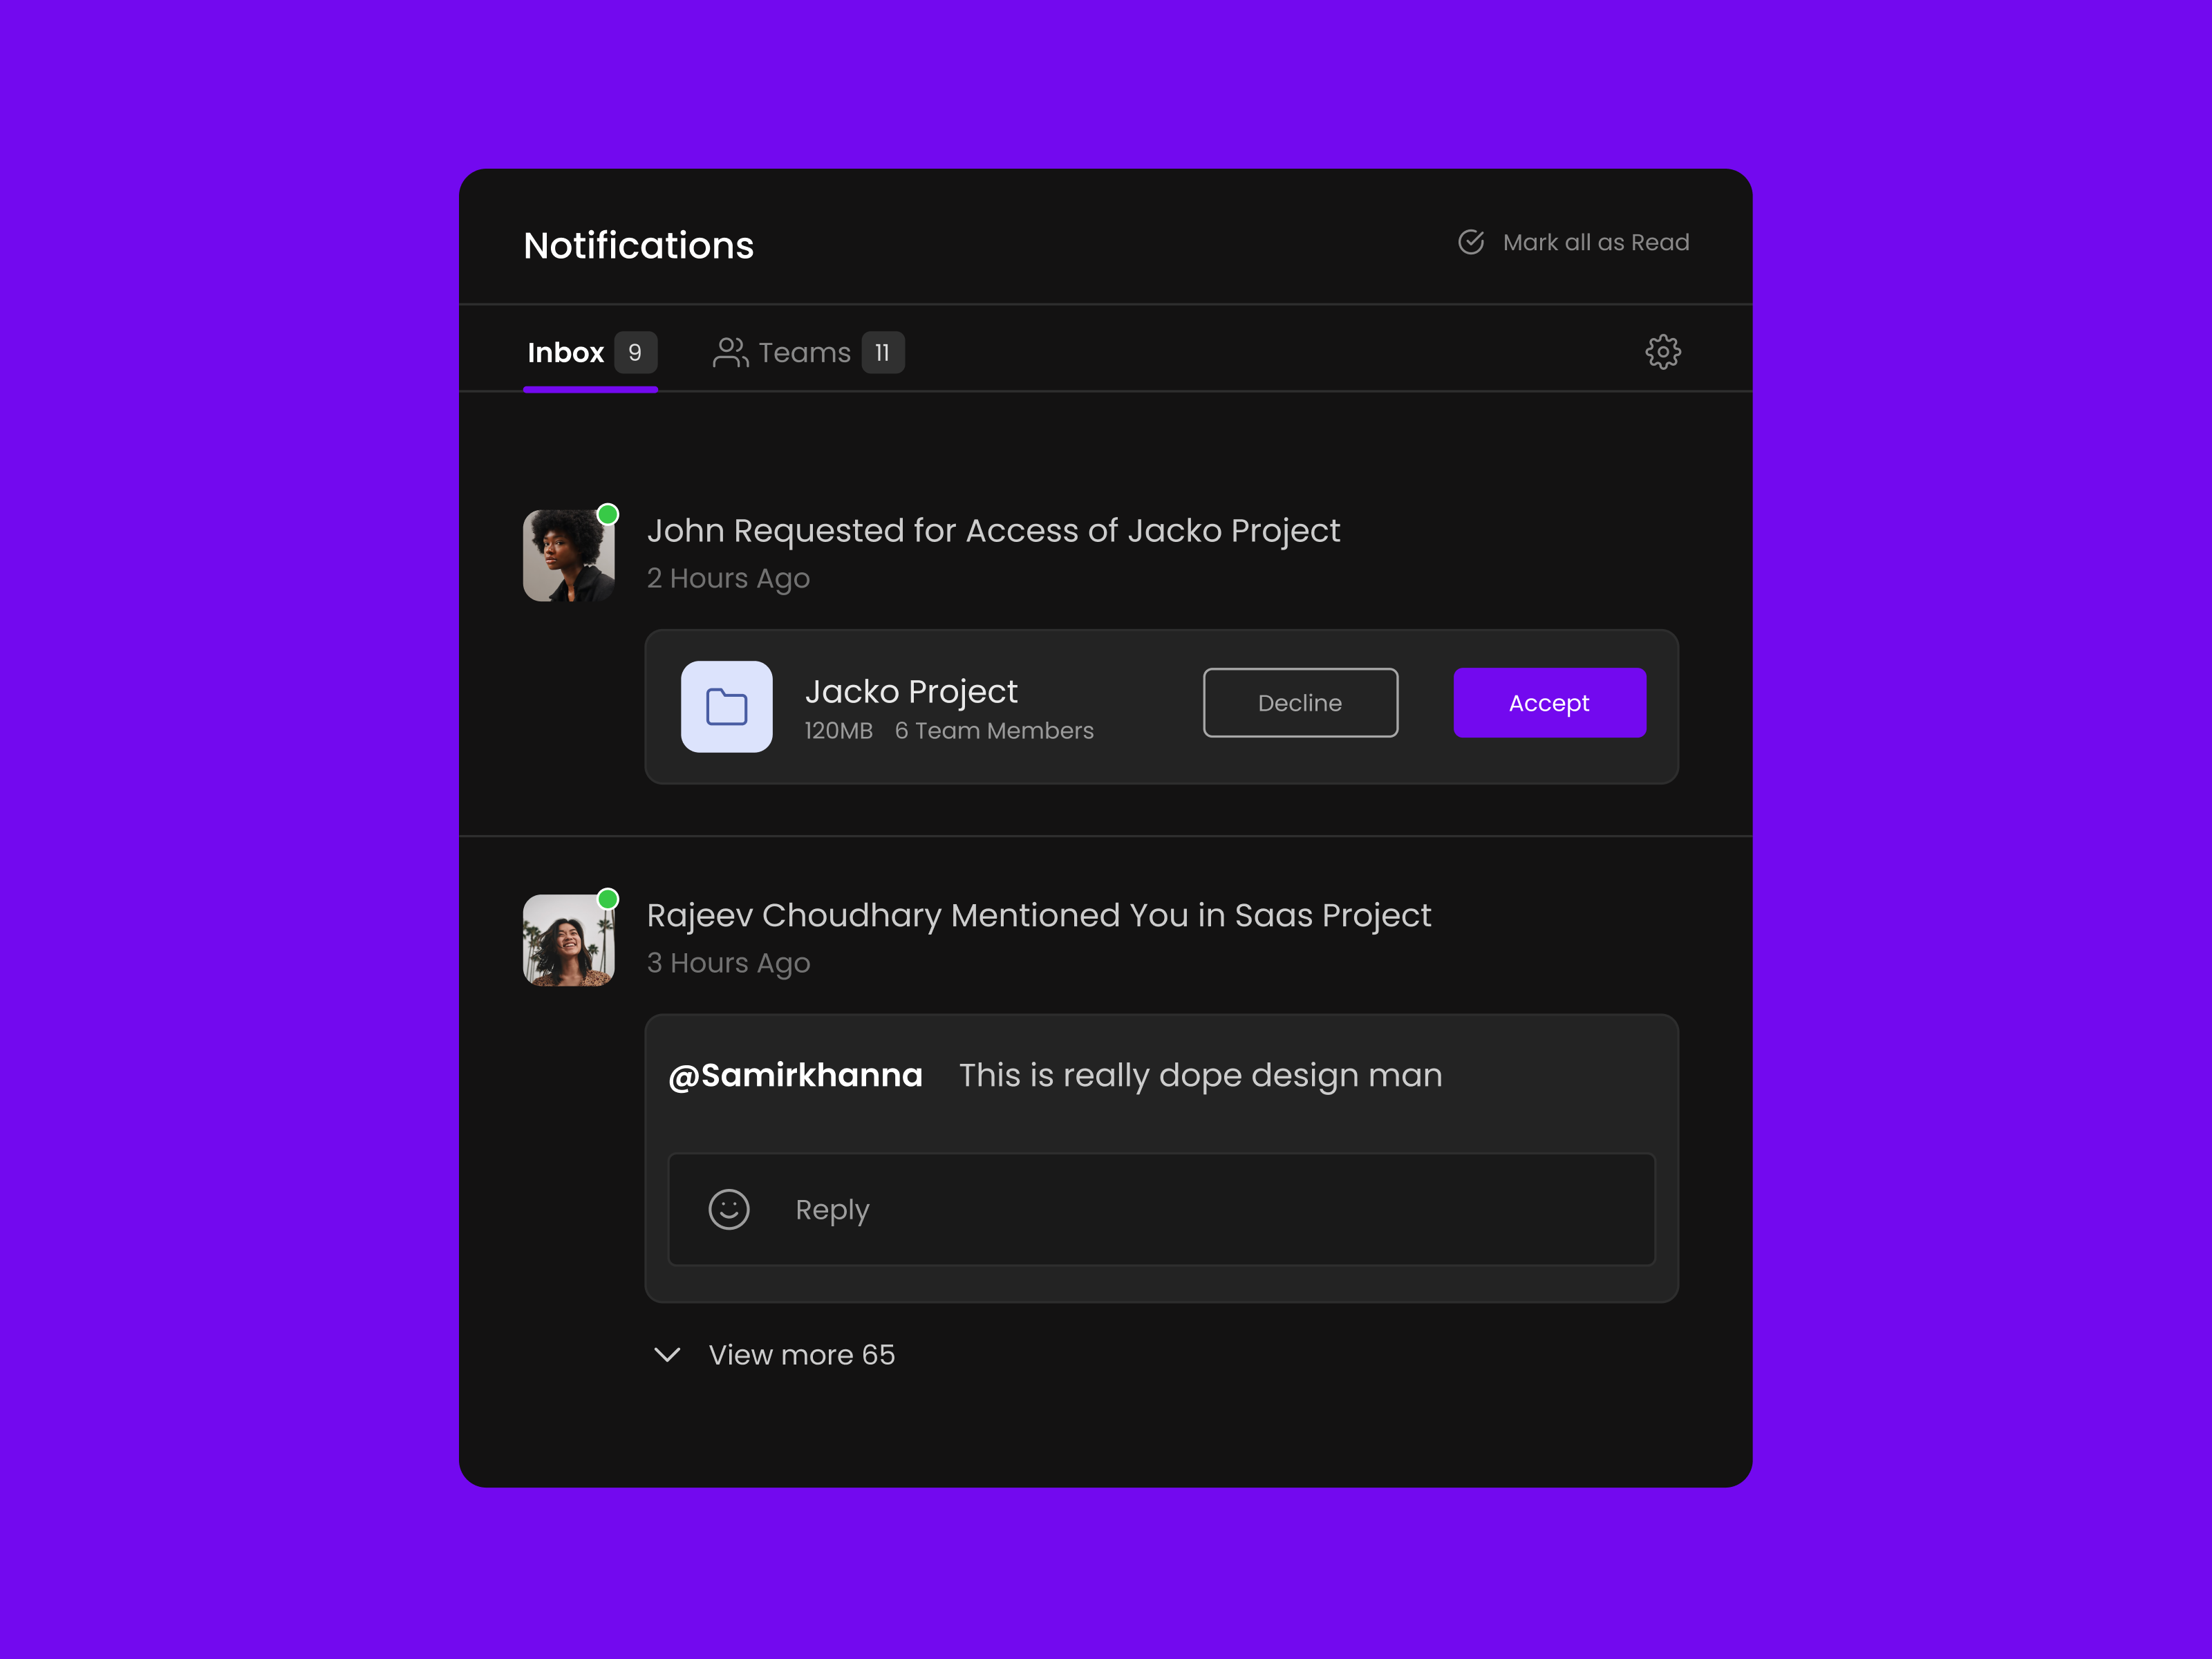Click the smiley face reply icon

728,1208
